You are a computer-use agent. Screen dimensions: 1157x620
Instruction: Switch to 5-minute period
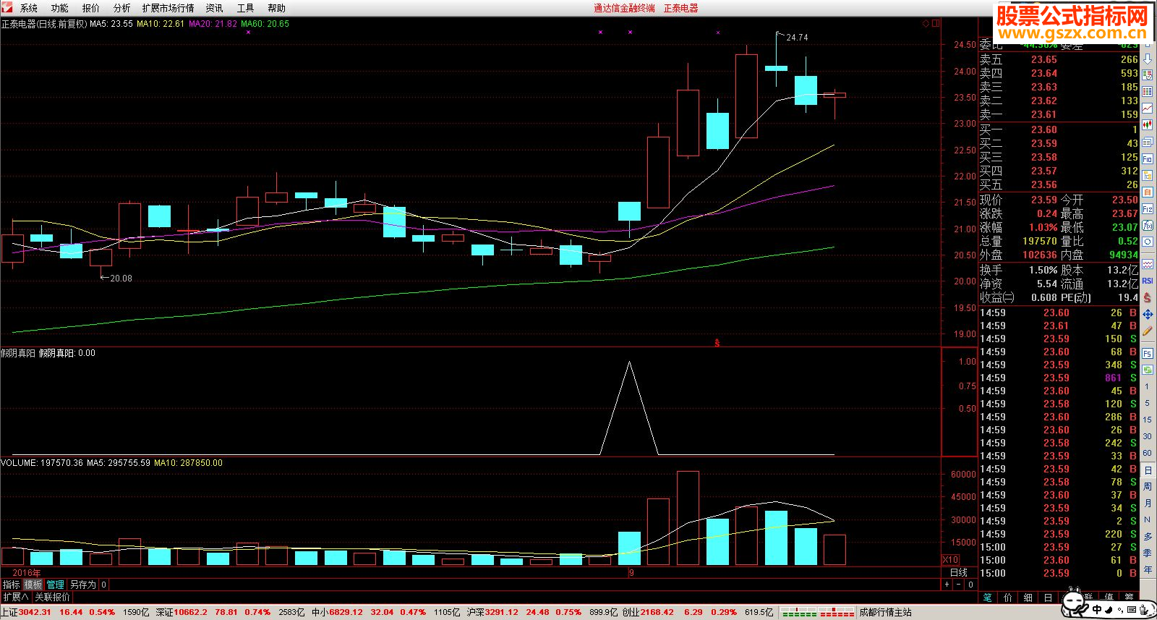(x=1148, y=403)
